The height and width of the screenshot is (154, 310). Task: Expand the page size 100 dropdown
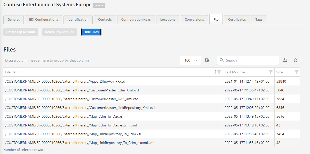coord(196,60)
